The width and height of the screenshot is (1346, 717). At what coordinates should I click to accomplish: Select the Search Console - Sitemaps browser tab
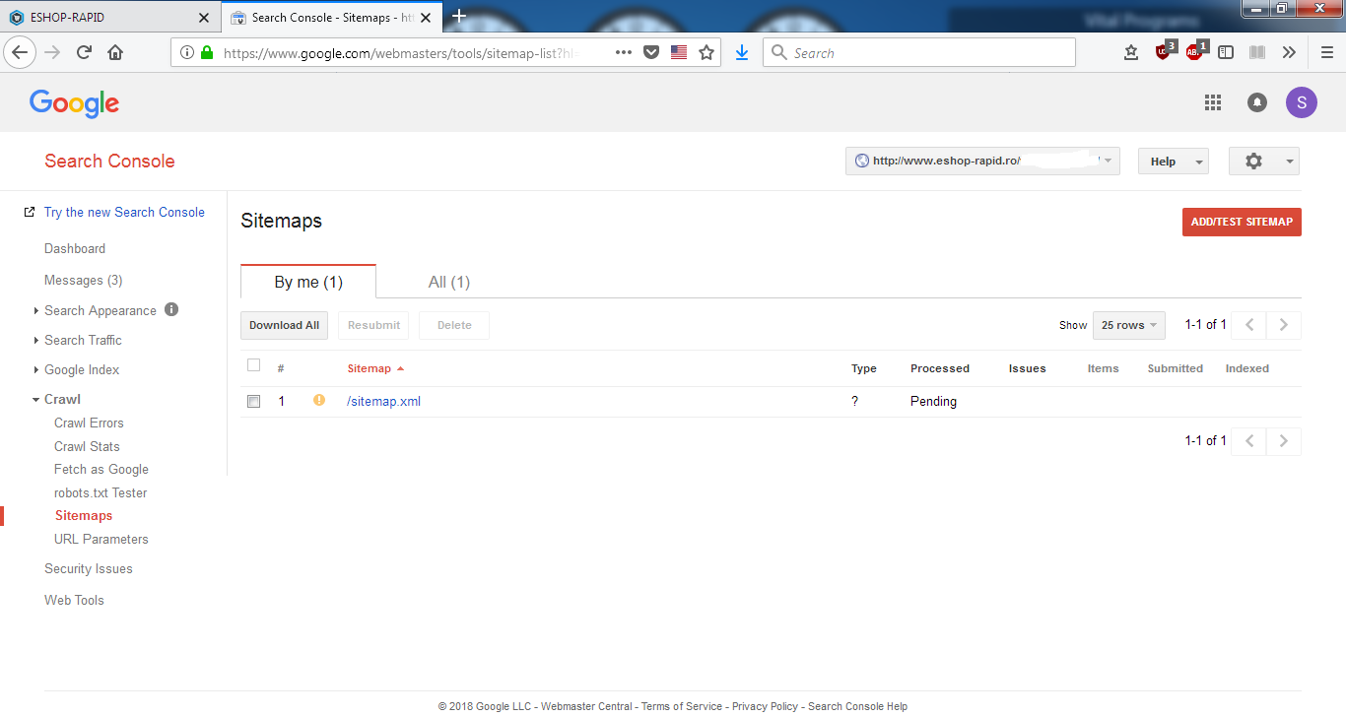point(332,18)
